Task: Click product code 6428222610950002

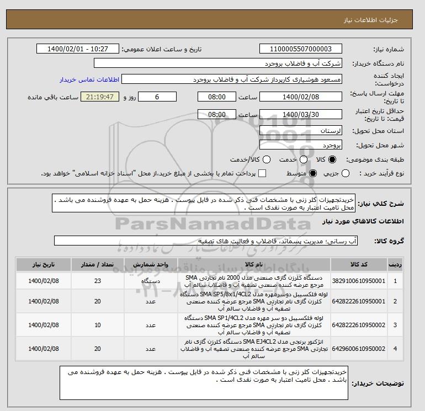Action: [359, 325]
